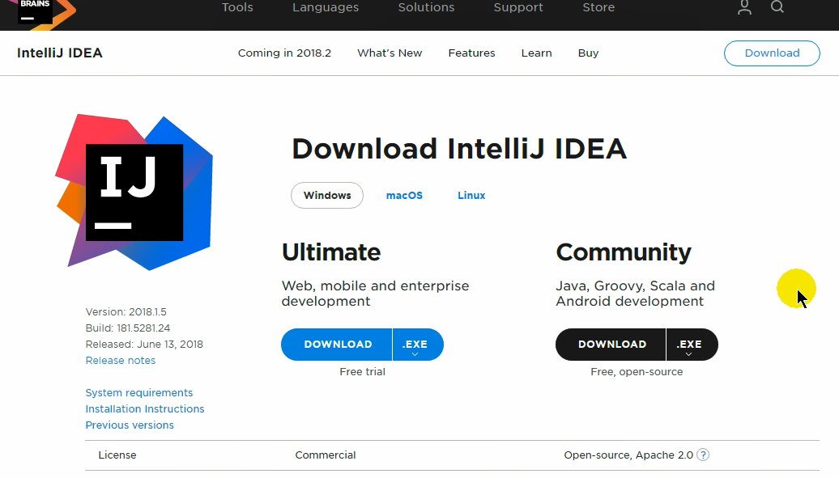The width and height of the screenshot is (839, 478).
Task: Open the Installation Instructions link
Action: pos(144,408)
